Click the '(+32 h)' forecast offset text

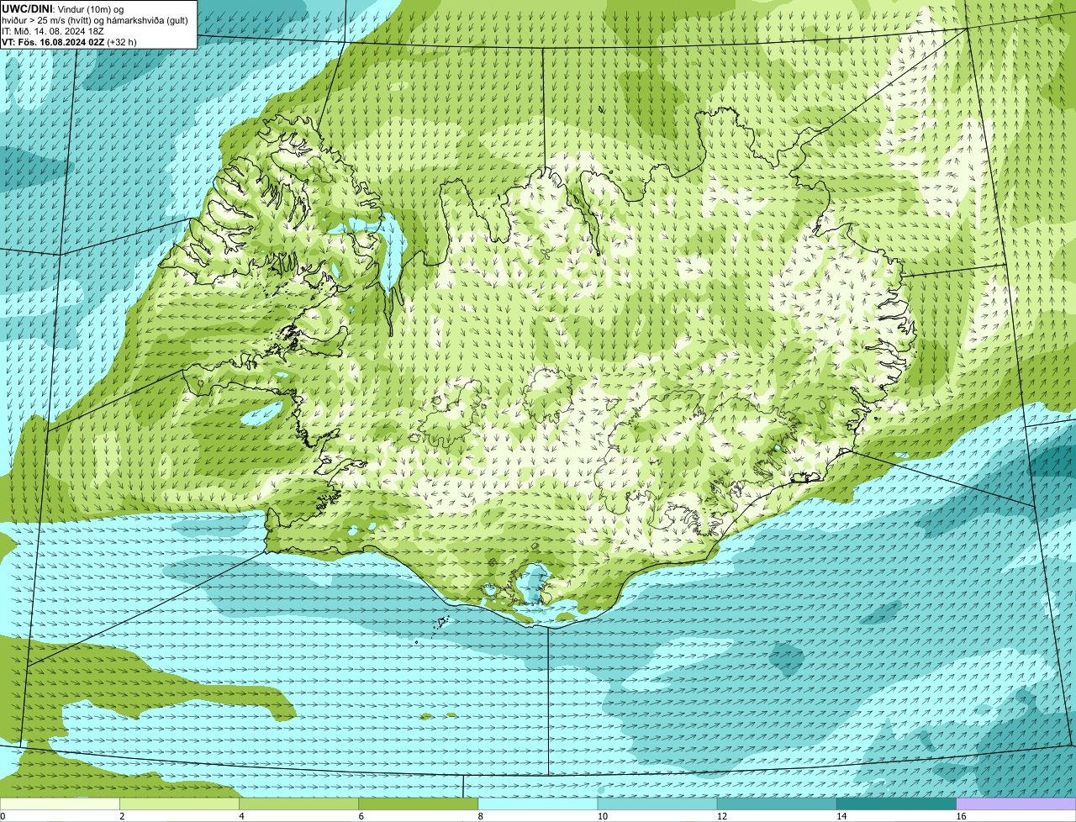[x=122, y=41]
